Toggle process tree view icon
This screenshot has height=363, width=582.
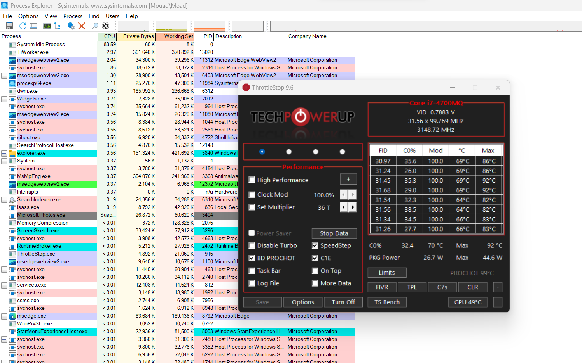point(58,26)
